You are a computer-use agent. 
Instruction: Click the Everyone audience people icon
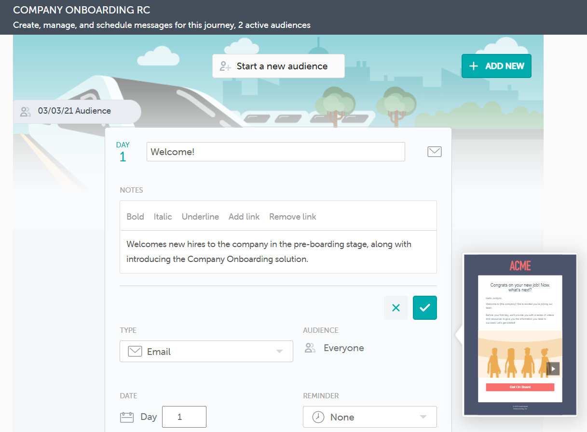pyautogui.click(x=310, y=348)
